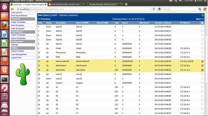Check the Publik row checkbox
Image resolution: width=208 pixels, height=116 pixels.
coord(202,48)
